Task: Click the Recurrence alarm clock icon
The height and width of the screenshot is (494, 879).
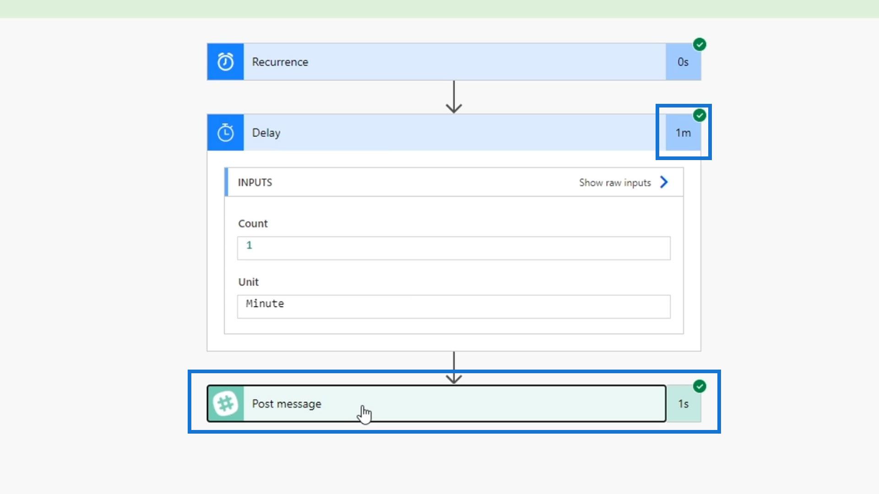Action: 225,62
